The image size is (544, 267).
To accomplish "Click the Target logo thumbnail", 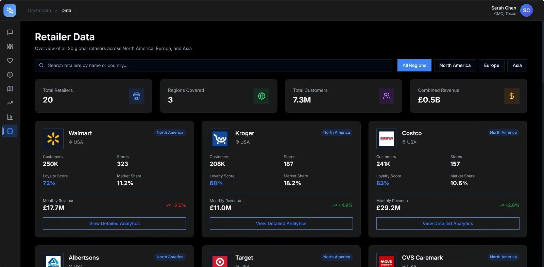I will [x=220, y=260].
